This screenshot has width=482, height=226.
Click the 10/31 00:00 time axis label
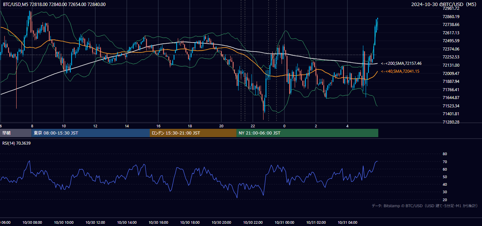click(x=284, y=223)
